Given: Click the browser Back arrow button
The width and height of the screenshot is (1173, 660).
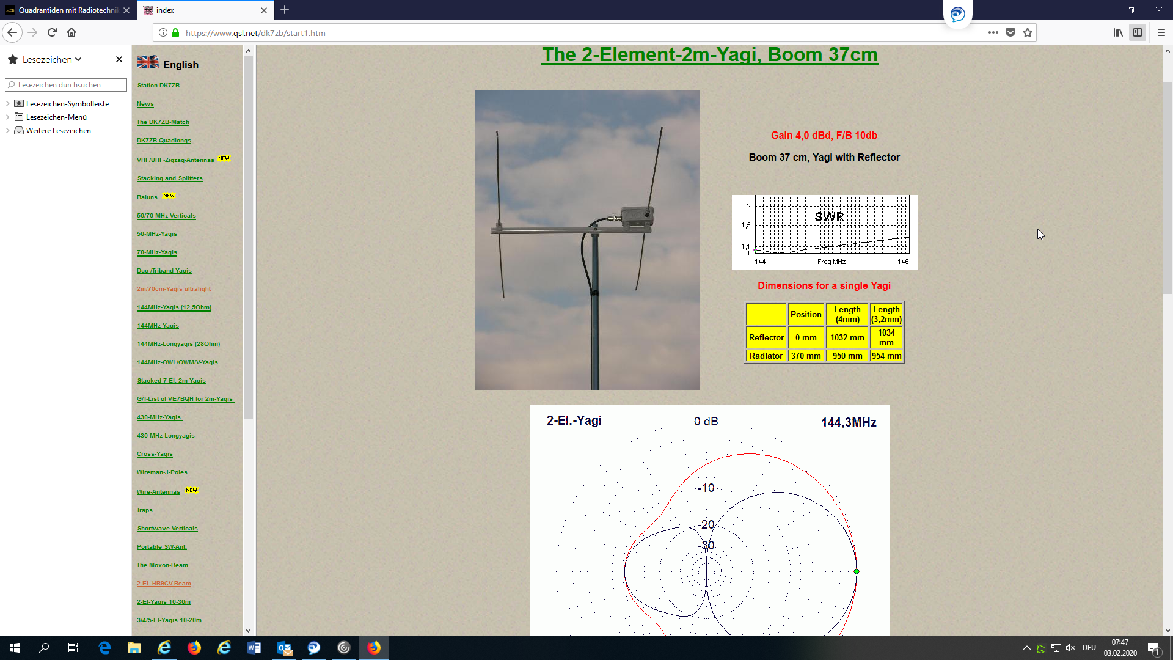Looking at the screenshot, I should point(12,33).
